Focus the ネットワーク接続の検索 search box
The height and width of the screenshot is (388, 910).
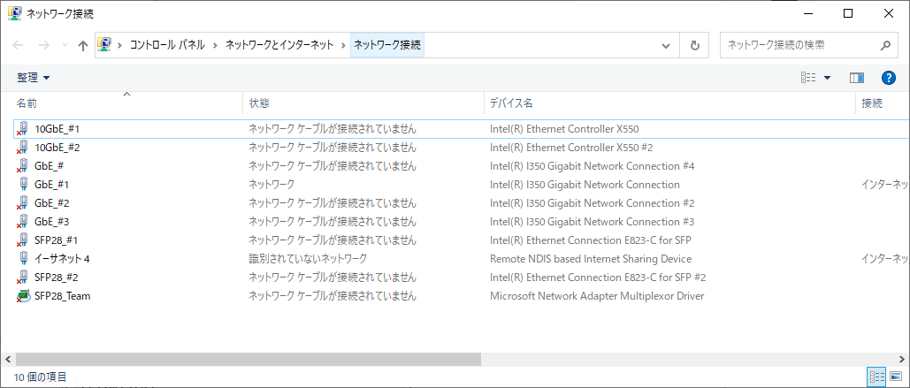(801, 45)
